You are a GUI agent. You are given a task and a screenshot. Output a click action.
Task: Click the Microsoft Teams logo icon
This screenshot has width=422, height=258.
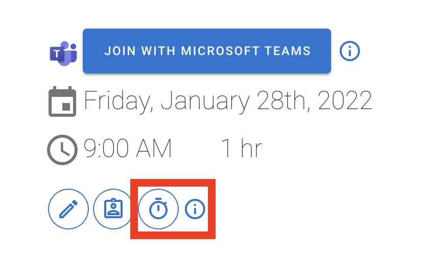point(63,54)
